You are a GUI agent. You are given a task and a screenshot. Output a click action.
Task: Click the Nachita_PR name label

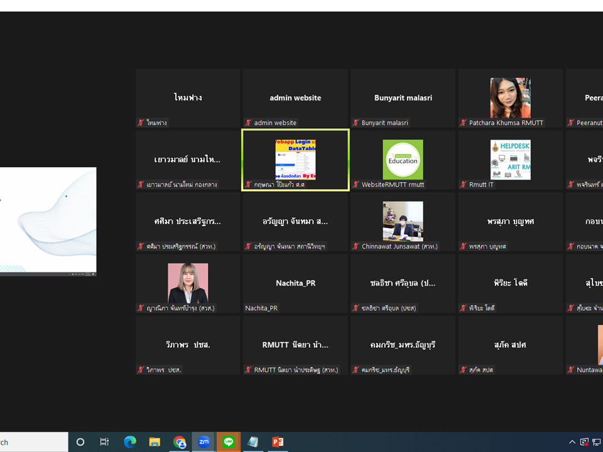[261, 308]
